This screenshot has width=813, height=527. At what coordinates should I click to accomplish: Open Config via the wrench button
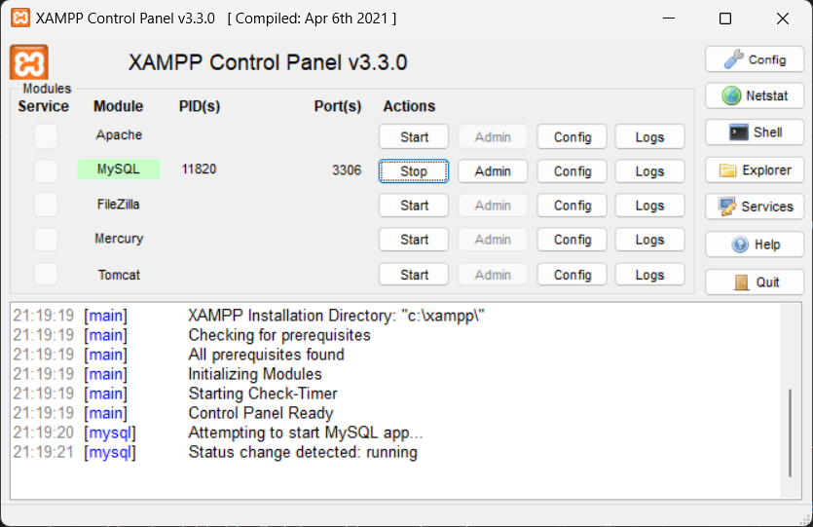click(x=755, y=59)
